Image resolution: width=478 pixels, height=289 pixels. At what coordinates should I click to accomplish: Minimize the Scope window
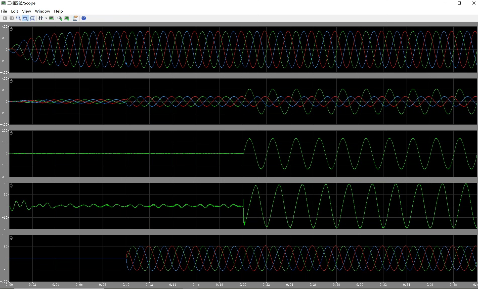pyautogui.click(x=445, y=3)
